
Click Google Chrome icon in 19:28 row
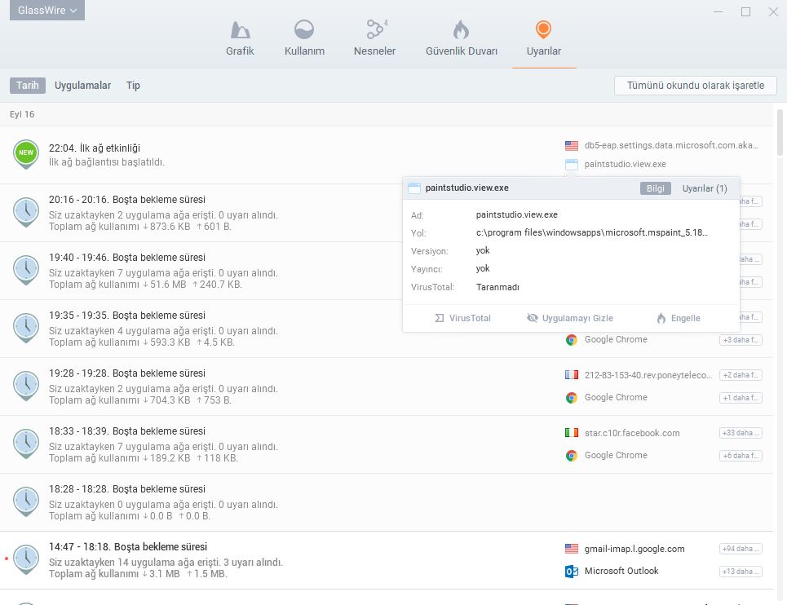[571, 398]
